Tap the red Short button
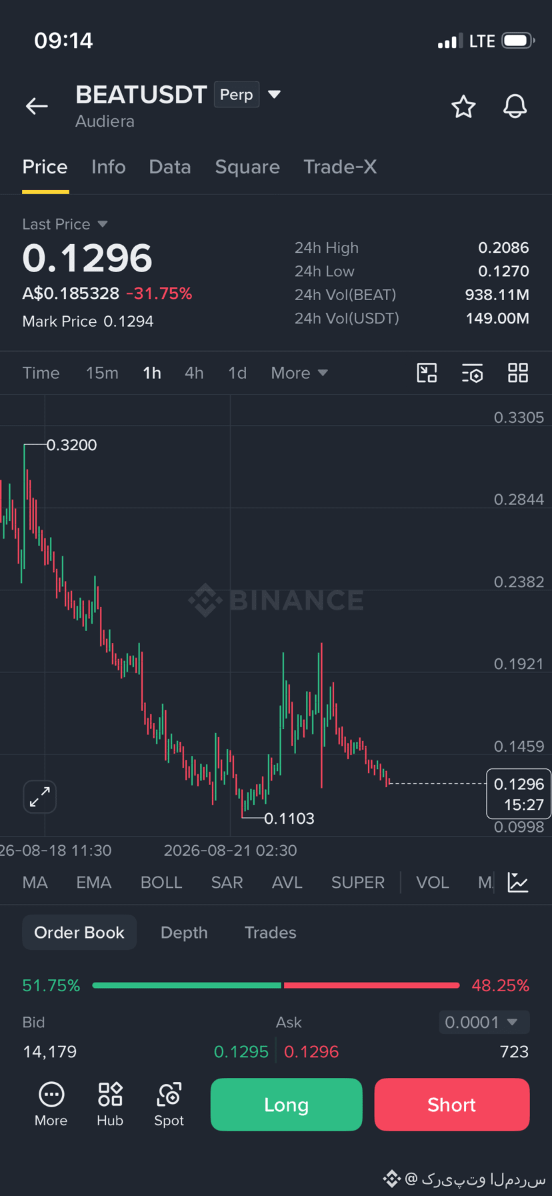Image resolution: width=552 pixels, height=1196 pixels. tap(452, 1105)
